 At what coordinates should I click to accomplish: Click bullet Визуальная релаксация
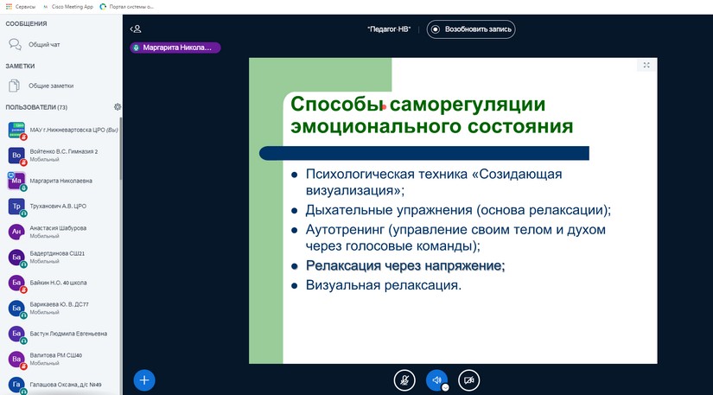click(384, 285)
